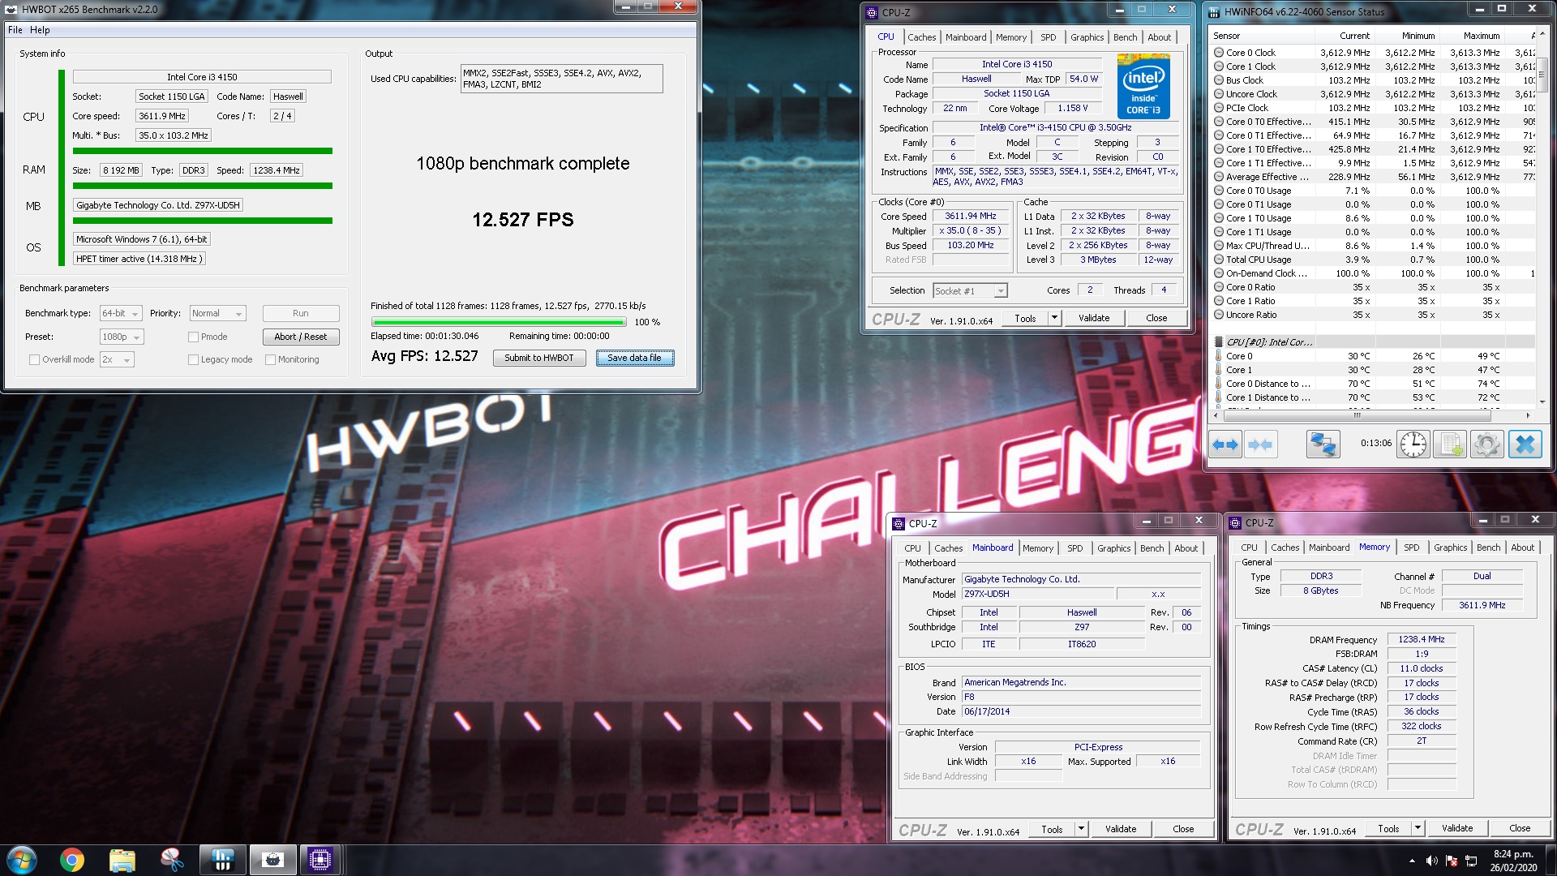Click the Core 0 Clock sensor icon
Image resolution: width=1557 pixels, height=876 pixels.
[1218, 53]
